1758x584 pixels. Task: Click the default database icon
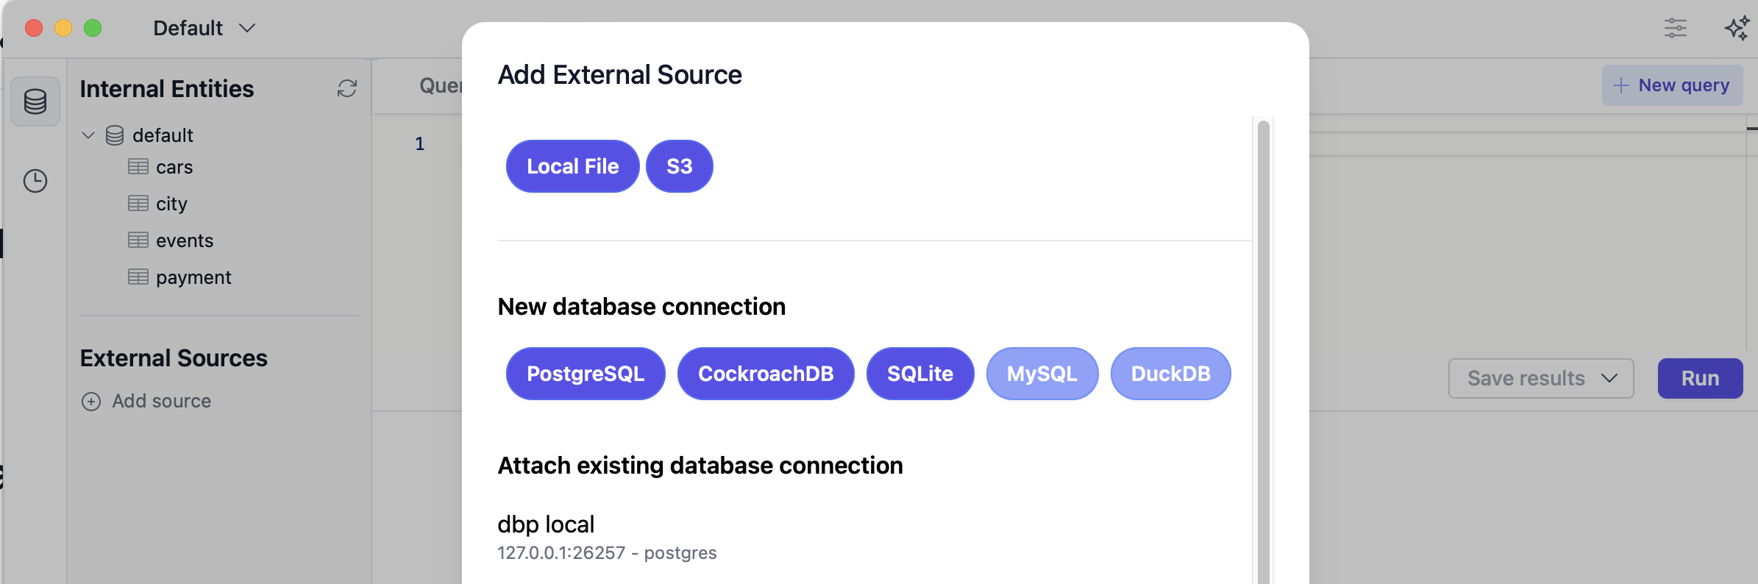pos(115,135)
